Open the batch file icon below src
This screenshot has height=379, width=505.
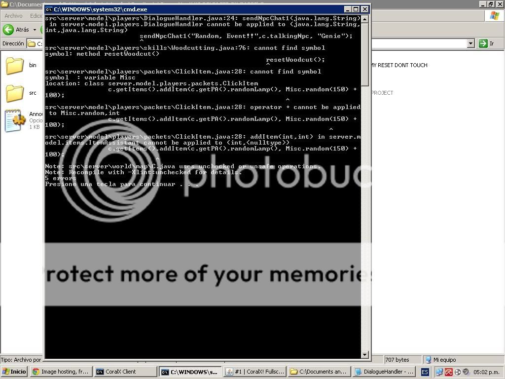[x=15, y=120]
